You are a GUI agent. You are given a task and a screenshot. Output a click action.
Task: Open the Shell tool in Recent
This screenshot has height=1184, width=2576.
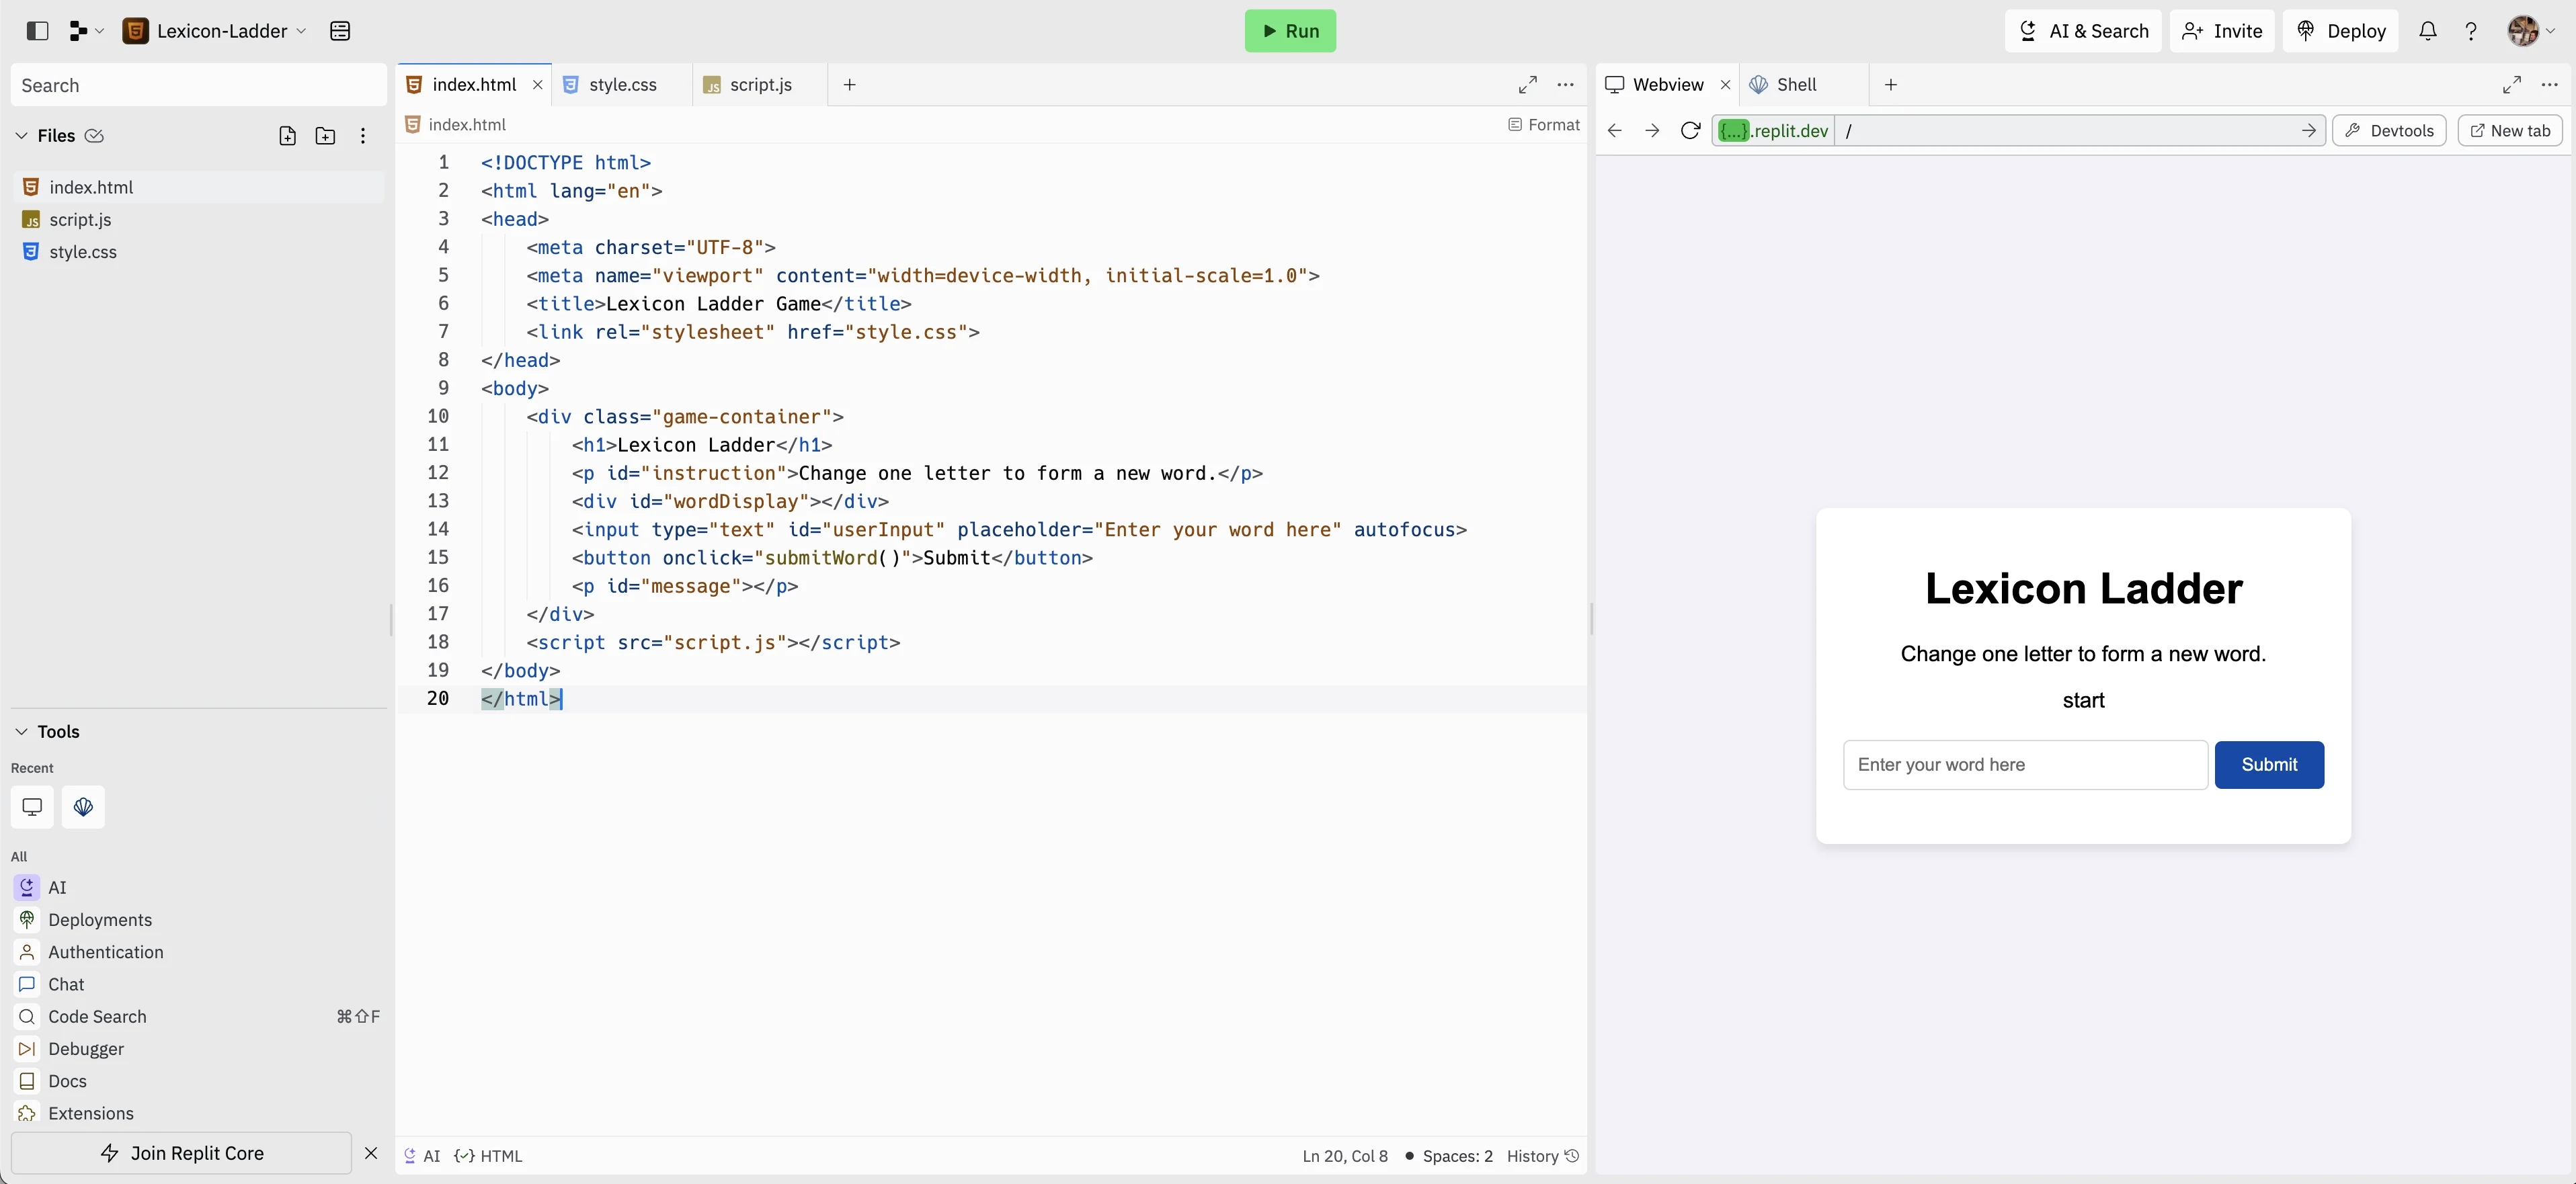pyautogui.click(x=83, y=807)
